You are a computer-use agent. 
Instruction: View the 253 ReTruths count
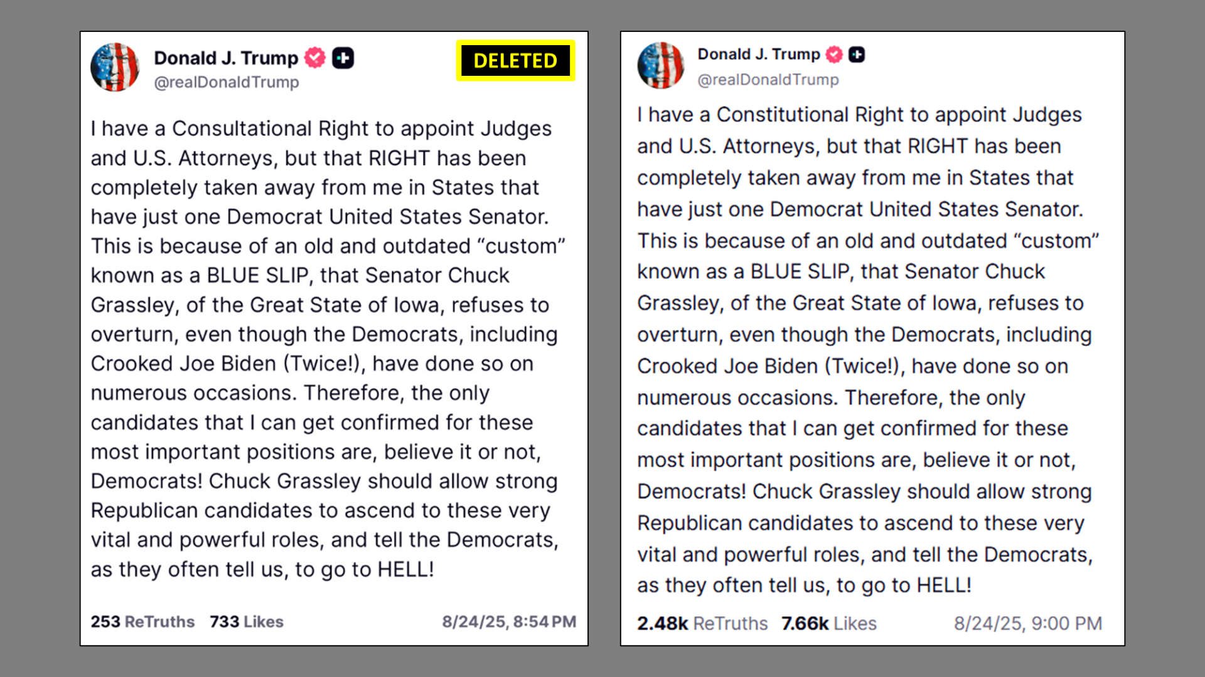pos(142,622)
